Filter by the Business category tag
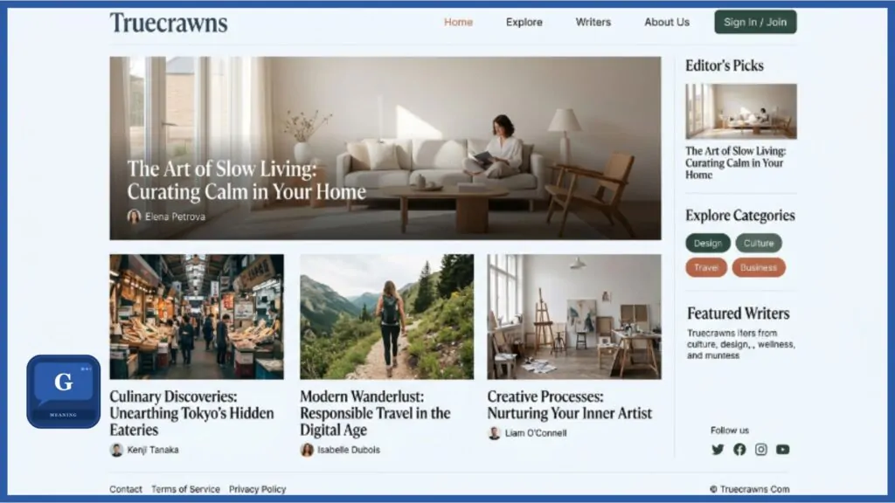The height and width of the screenshot is (503, 895). (759, 267)
